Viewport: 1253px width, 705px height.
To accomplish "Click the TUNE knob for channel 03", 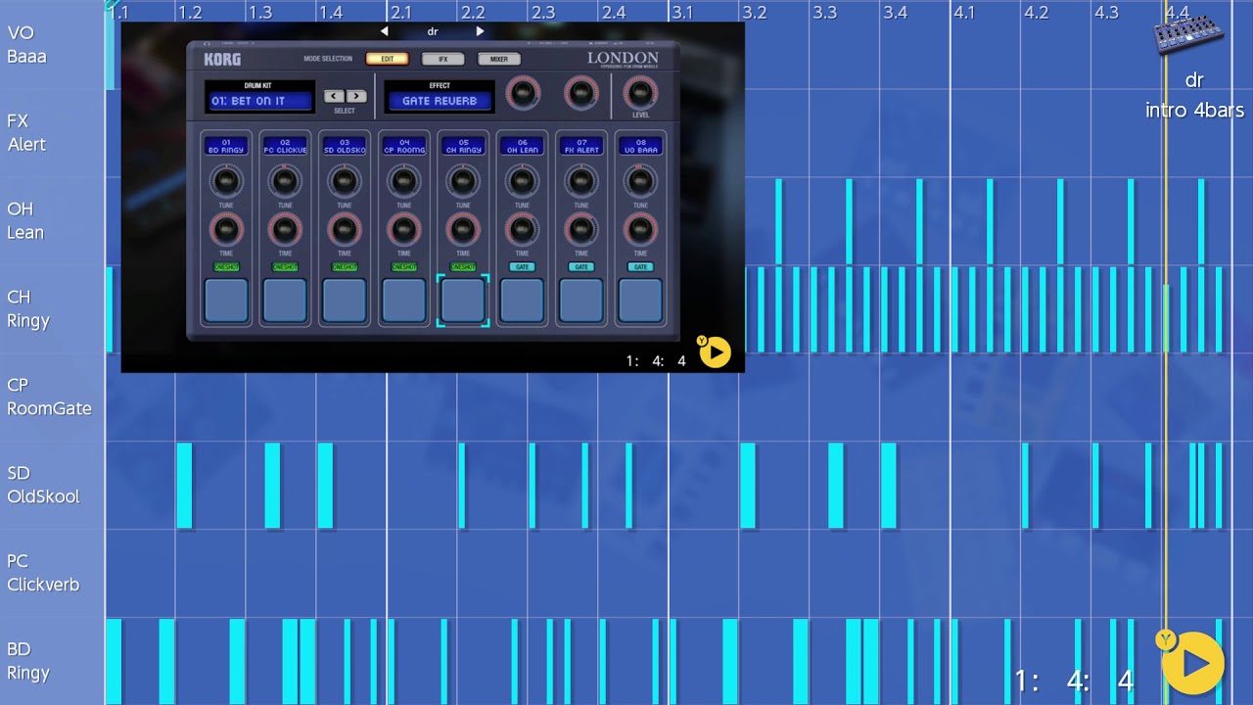I will [345, 181].
